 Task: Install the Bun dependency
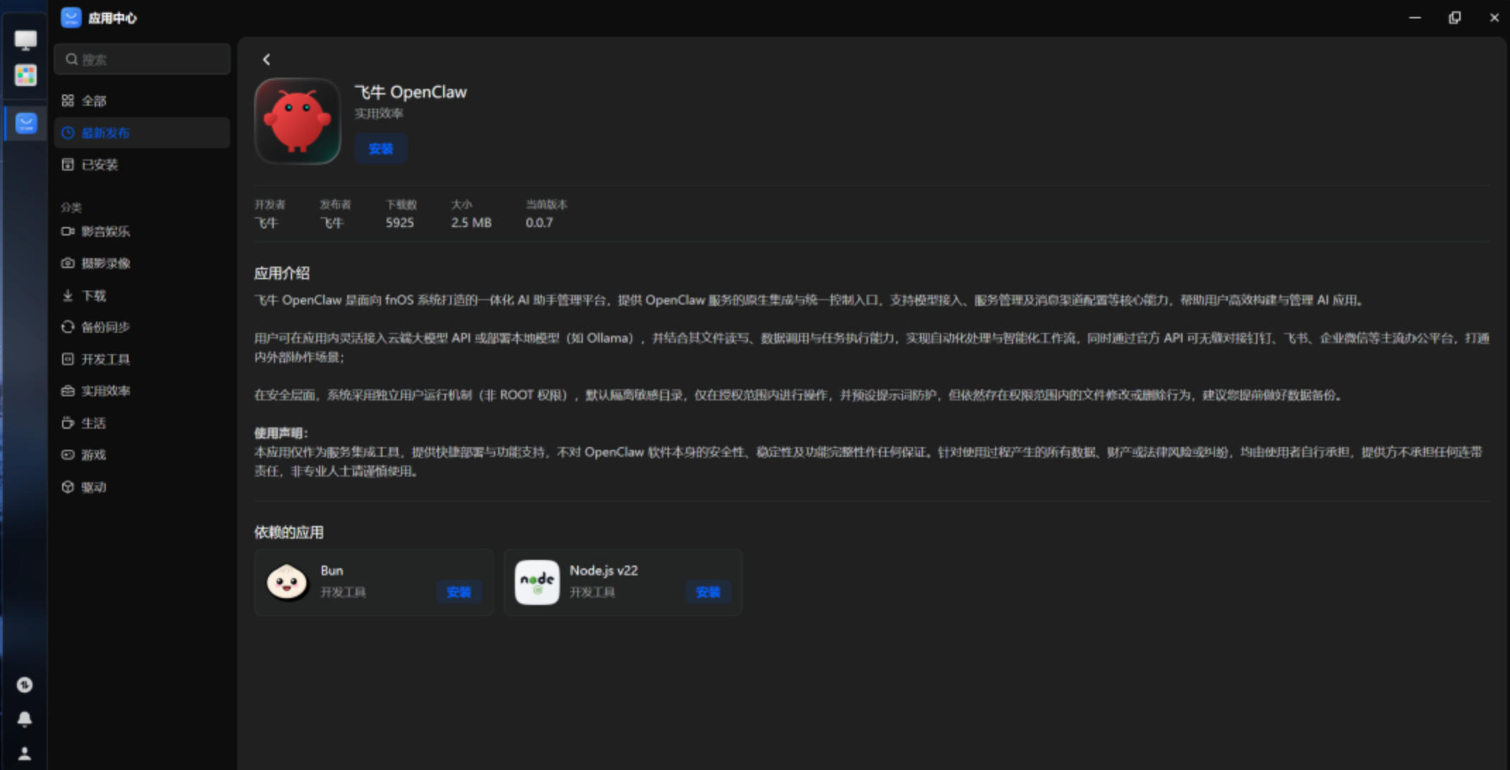pos(459,592)
